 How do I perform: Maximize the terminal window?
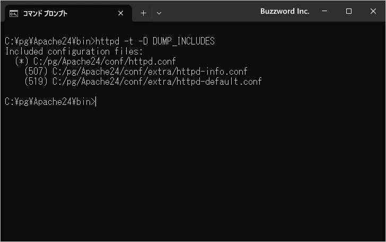pyautogui.click(x=348, y=12)
